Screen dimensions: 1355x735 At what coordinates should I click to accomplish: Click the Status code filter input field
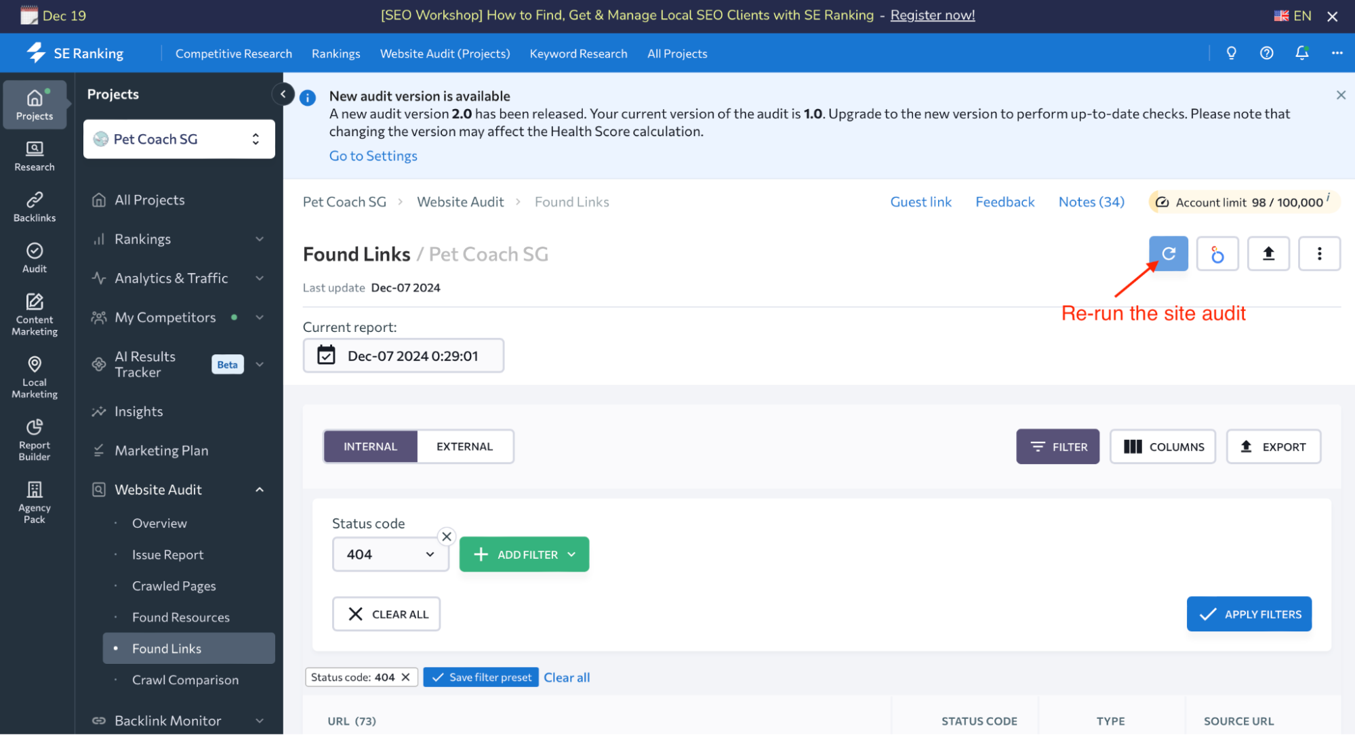[390, 554]
